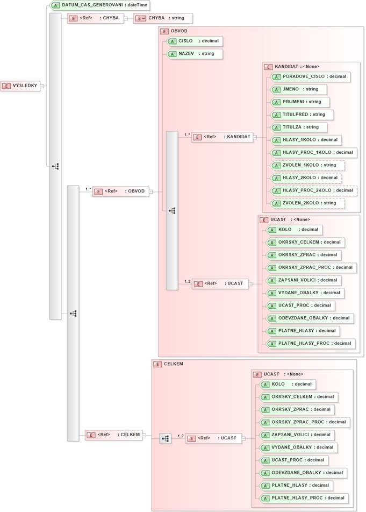The image size is (366, 512).
Task: Click the sequence compositor icon under VYSLEDKY
Action: (55, 166)
